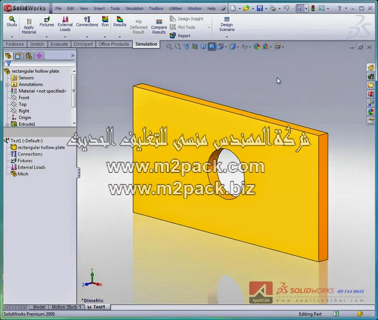This screenshot has height=320, width=378.
Task: Open the PropertyManager tab
Action: [18, 56]
